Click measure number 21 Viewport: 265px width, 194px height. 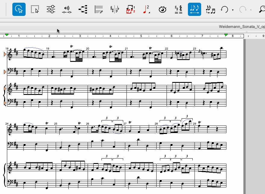pos(126,49)
